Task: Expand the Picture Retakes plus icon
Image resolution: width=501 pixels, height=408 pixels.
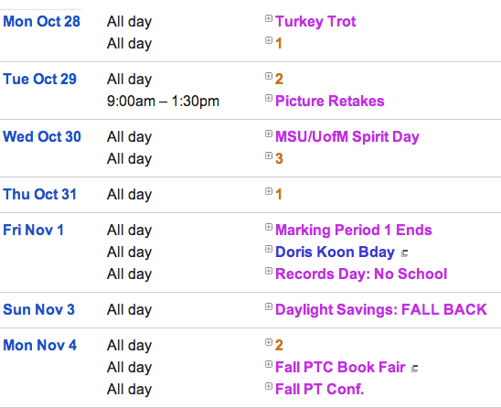Action: tap(269, 98)
